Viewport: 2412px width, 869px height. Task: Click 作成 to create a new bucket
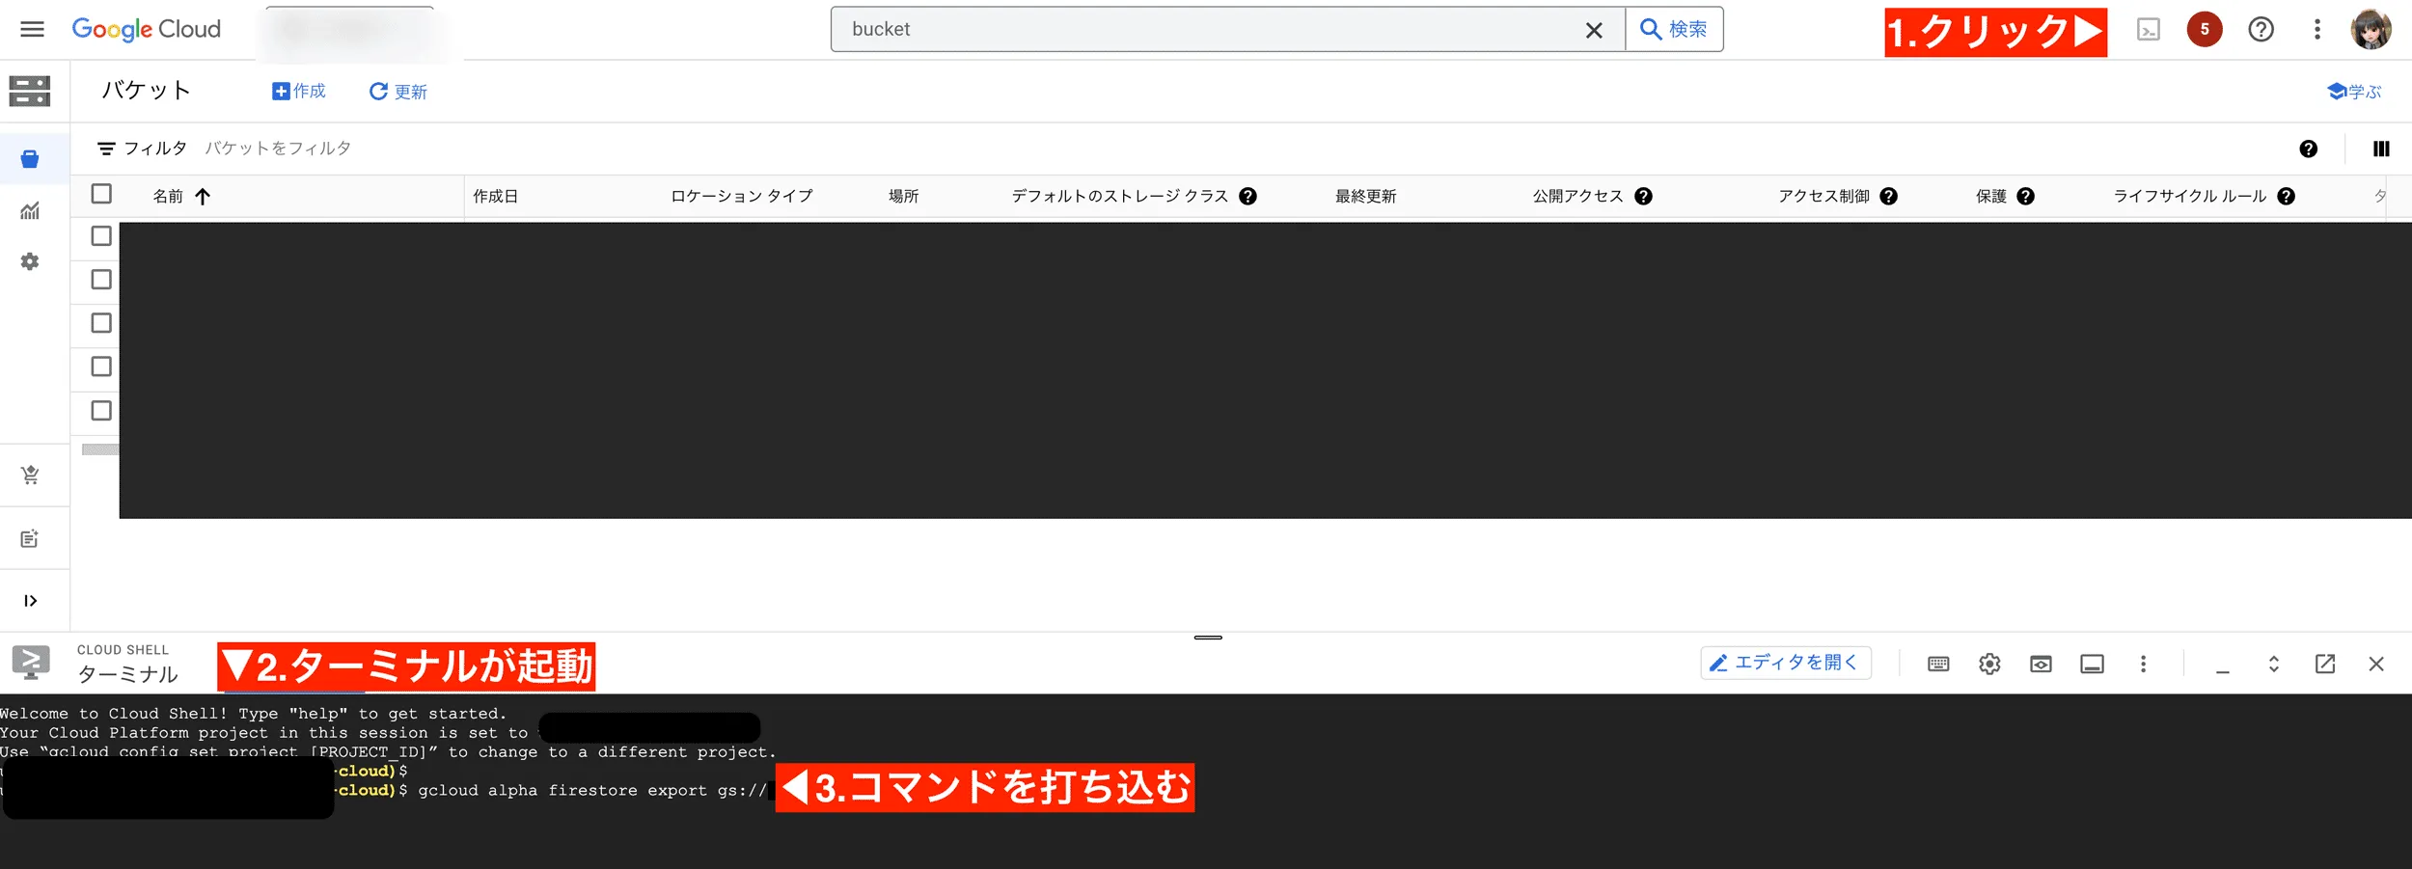[x=299, y=91]
